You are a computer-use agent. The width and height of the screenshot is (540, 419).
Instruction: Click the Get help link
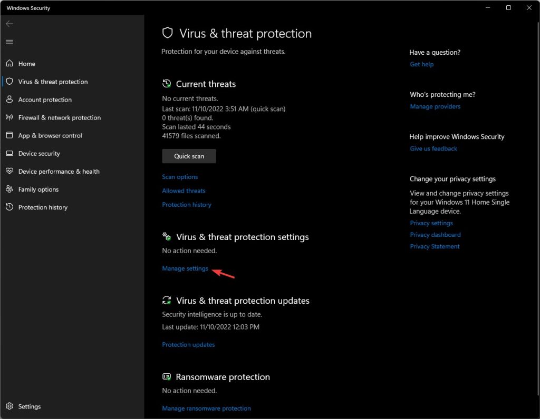421,64
